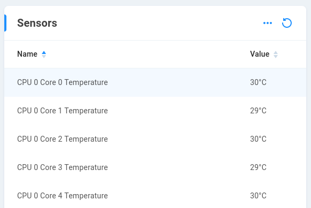Viewport: 311px width, 208px height.
Task: Click the 30°C value for Core 2
Action: [x=258, y=139]
